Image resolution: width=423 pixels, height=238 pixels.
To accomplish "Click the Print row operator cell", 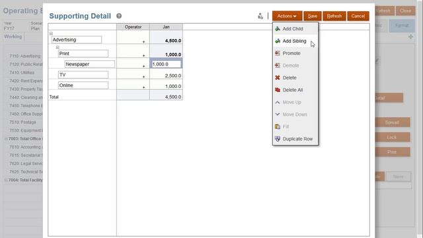I will click(133, 52).
